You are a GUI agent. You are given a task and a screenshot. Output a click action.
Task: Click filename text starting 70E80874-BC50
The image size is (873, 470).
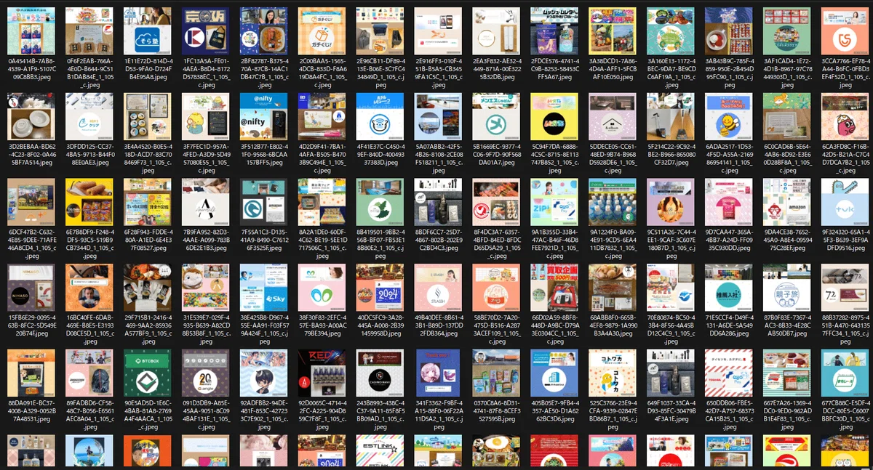pos(671,329)
